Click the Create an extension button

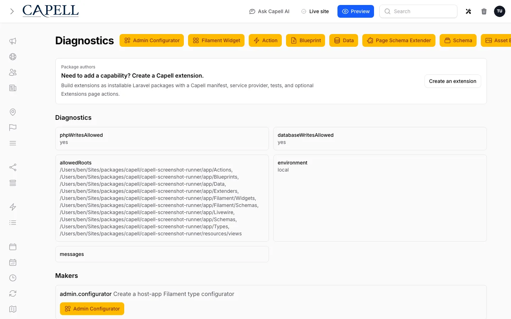452,81
